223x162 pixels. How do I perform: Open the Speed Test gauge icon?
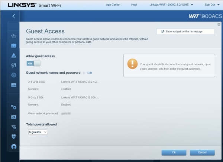coord(14,75)
